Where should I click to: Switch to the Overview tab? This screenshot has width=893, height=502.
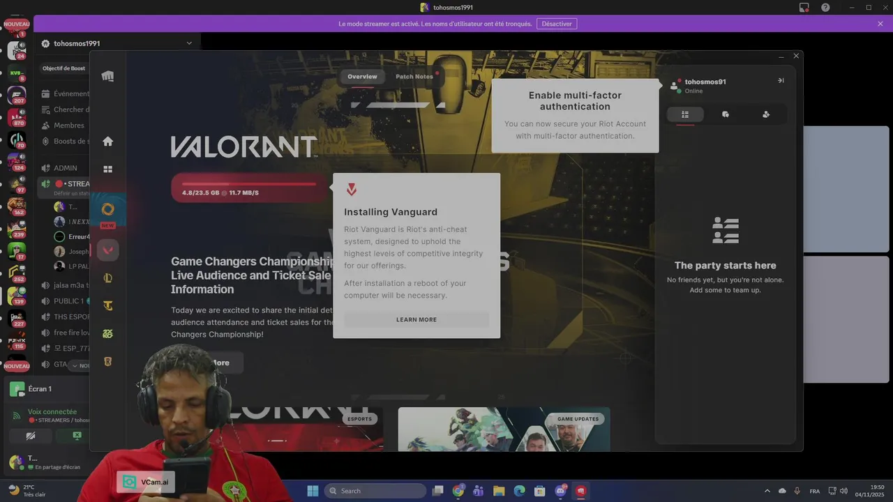pos(362,77)
